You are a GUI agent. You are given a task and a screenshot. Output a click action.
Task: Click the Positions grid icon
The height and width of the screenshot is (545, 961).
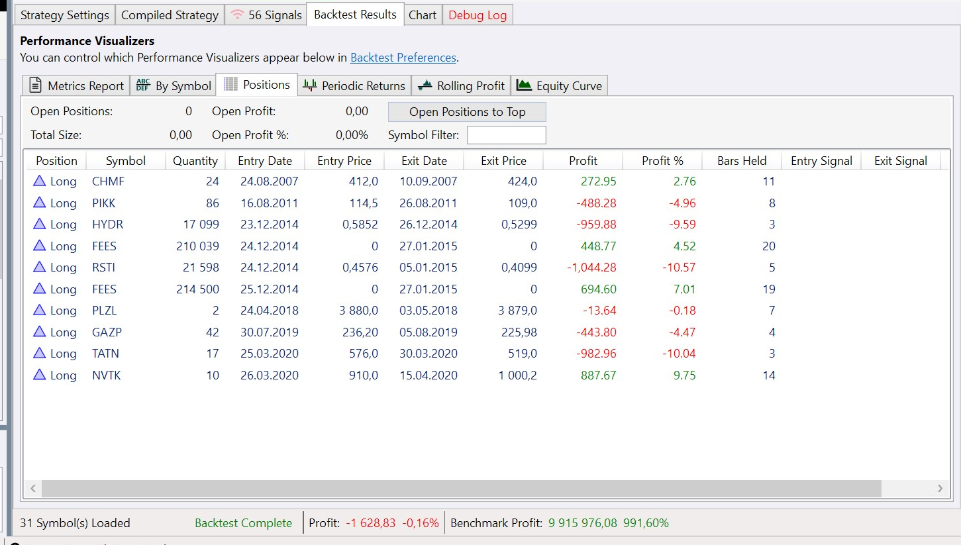[230, 85]
